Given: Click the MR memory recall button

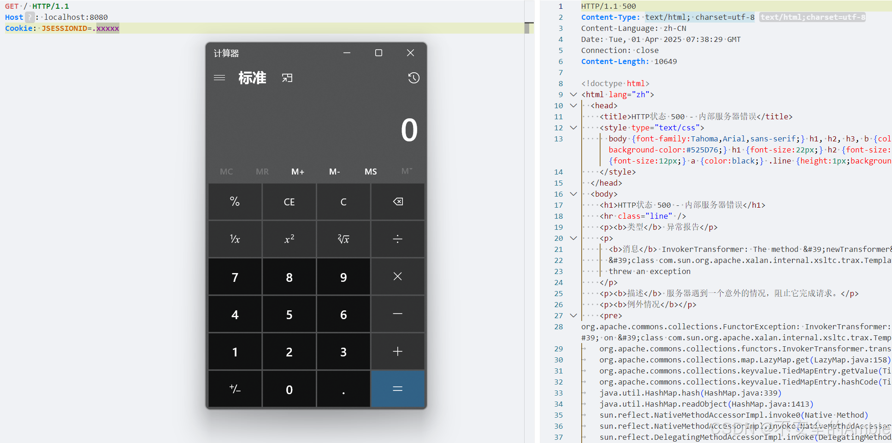Looking at the screenshot, I should [262, 172].
